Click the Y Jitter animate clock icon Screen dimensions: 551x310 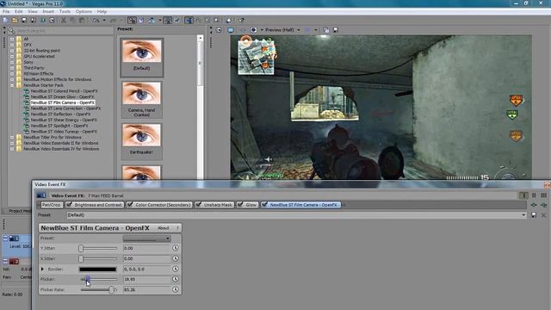(176, 248)
